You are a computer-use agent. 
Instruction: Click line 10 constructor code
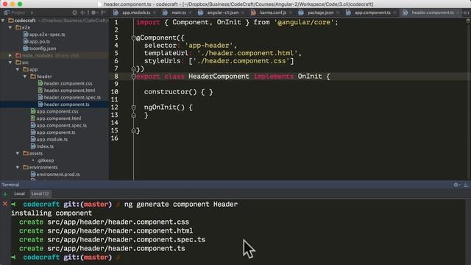[x=178, y=92]
